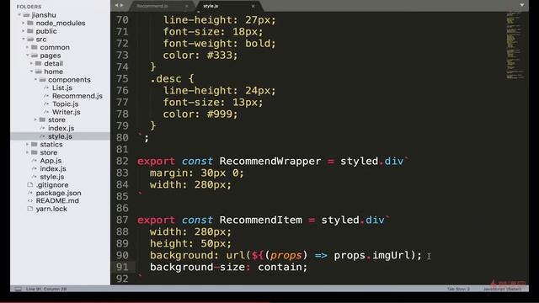Open the Tab Size setting in status bar
The width and height of the screenshot is (539, 303).
point(458,289)
